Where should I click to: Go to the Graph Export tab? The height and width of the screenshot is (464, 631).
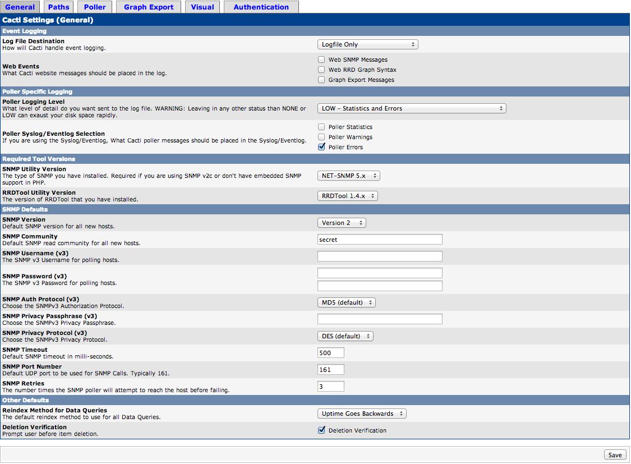[x=149, y=7]
